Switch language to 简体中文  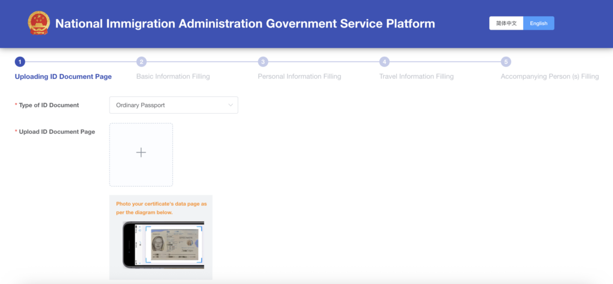tap(506, 23)
